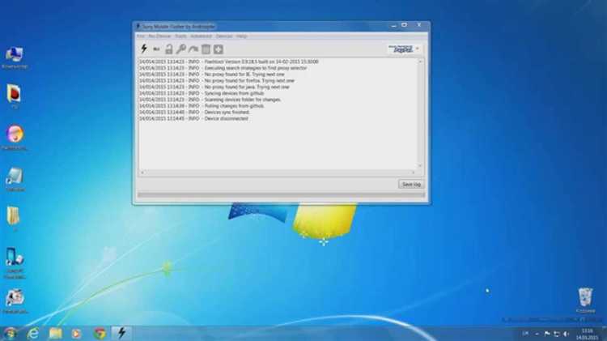Click the language indicator in the tray
This screenshot has height=341, width=607.
525,333
